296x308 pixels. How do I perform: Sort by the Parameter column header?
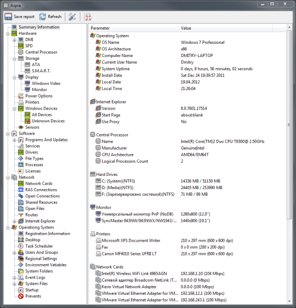(134, 28)
